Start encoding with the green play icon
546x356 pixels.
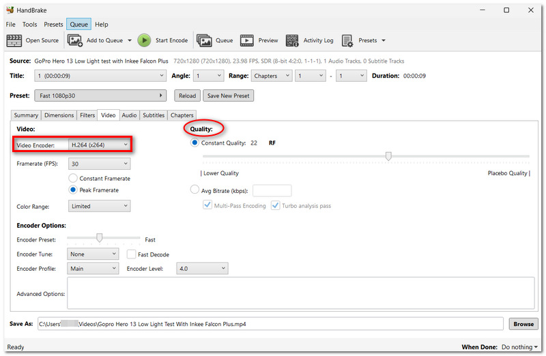(144, 40)
